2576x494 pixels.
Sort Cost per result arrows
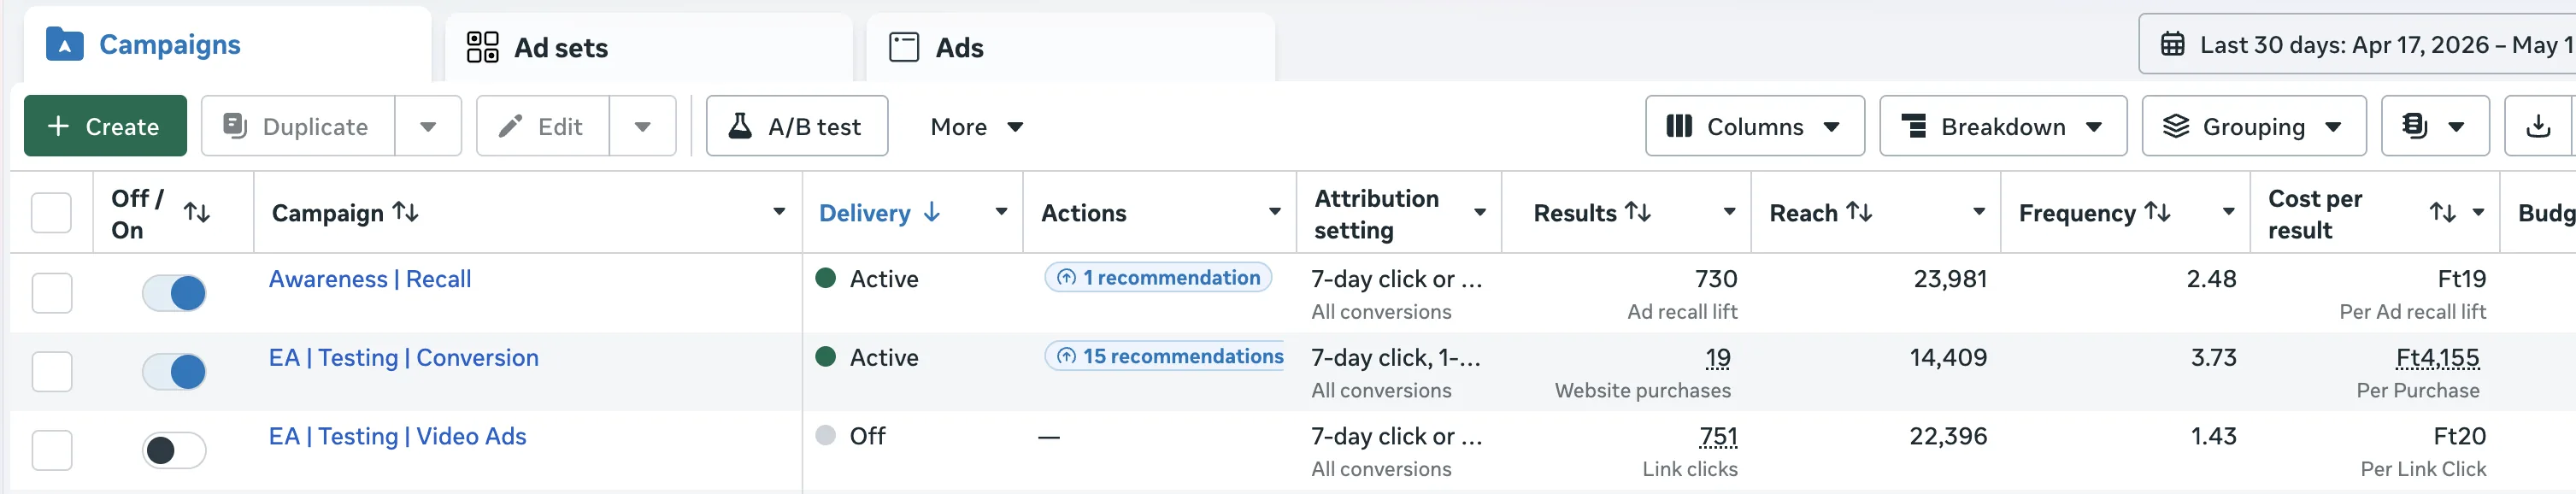2443,213
